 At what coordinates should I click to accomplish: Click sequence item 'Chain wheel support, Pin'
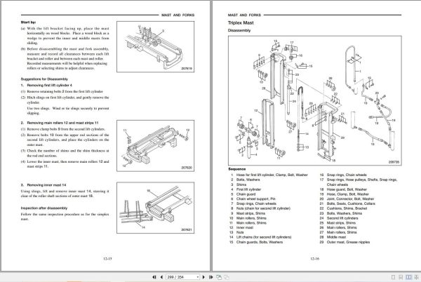256,199
